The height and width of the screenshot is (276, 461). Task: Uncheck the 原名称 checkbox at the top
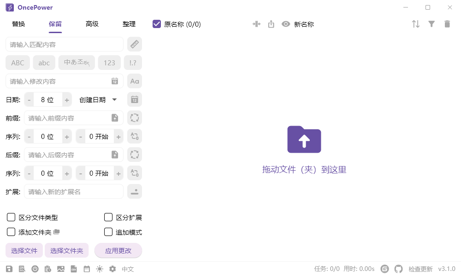(157, 24)
